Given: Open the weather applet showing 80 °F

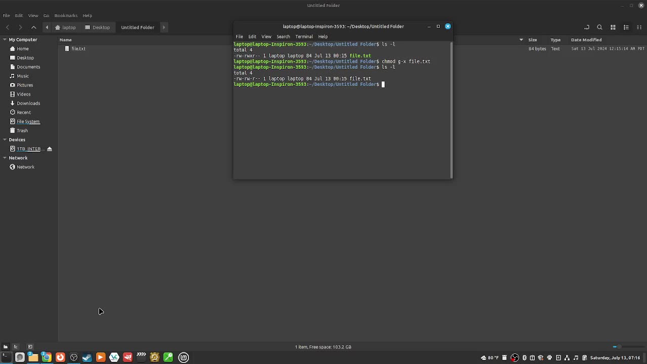Looking at the screenshot, I should click(490, 358).
